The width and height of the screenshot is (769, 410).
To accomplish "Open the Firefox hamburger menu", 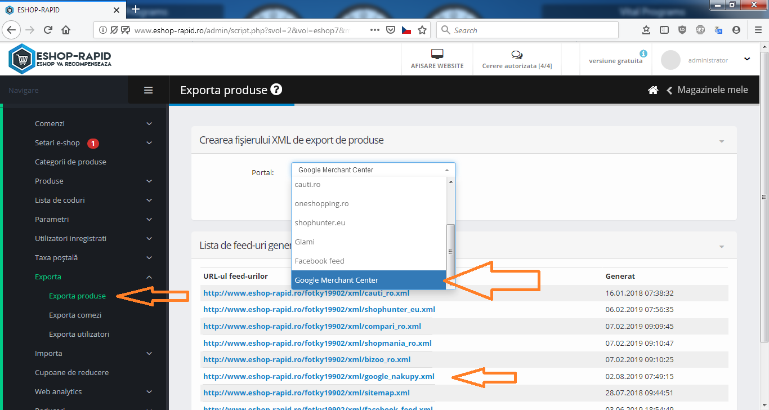I will [x=758, y=30].
